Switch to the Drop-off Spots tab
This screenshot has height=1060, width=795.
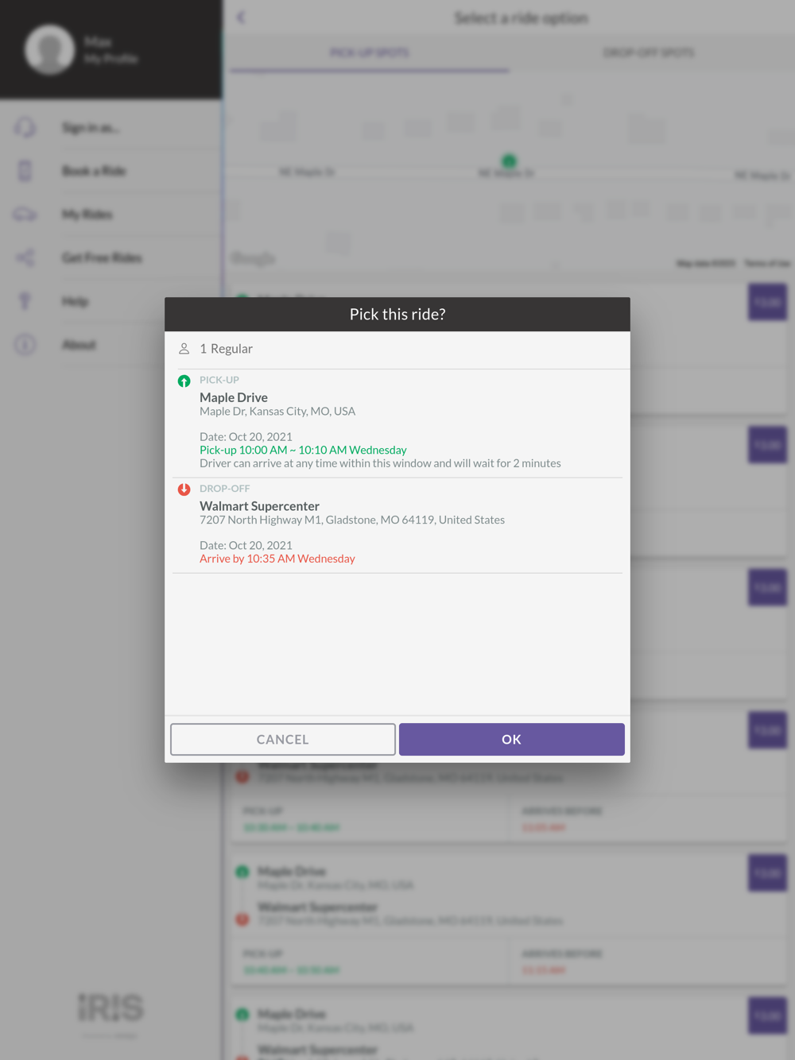click(649, 52)
